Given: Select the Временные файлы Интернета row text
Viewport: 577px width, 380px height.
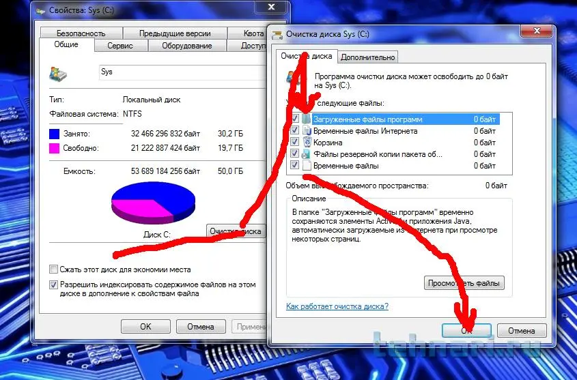Looking at the screenshot, I should [x=365, y=131].
